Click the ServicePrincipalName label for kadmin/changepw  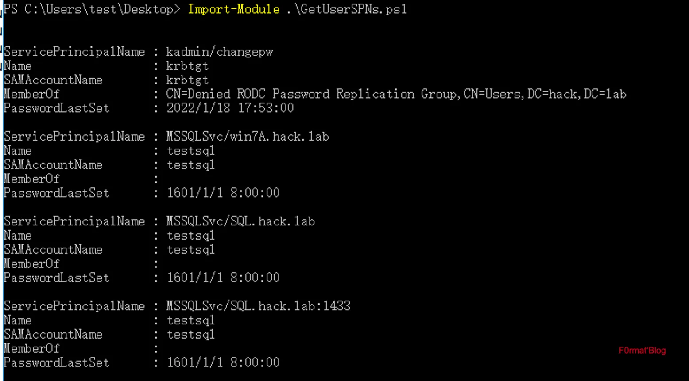click(x=74, y=52)
